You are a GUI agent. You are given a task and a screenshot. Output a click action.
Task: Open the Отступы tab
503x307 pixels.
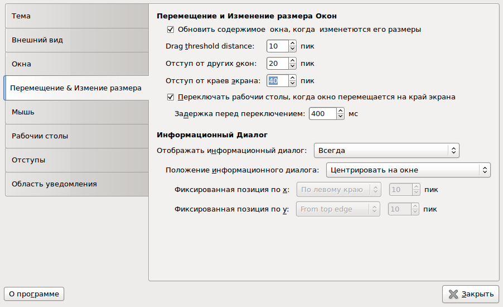[x=75, y=160]
